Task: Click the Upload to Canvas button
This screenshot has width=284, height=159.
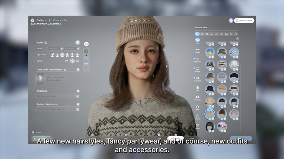Action: (244, 21)
